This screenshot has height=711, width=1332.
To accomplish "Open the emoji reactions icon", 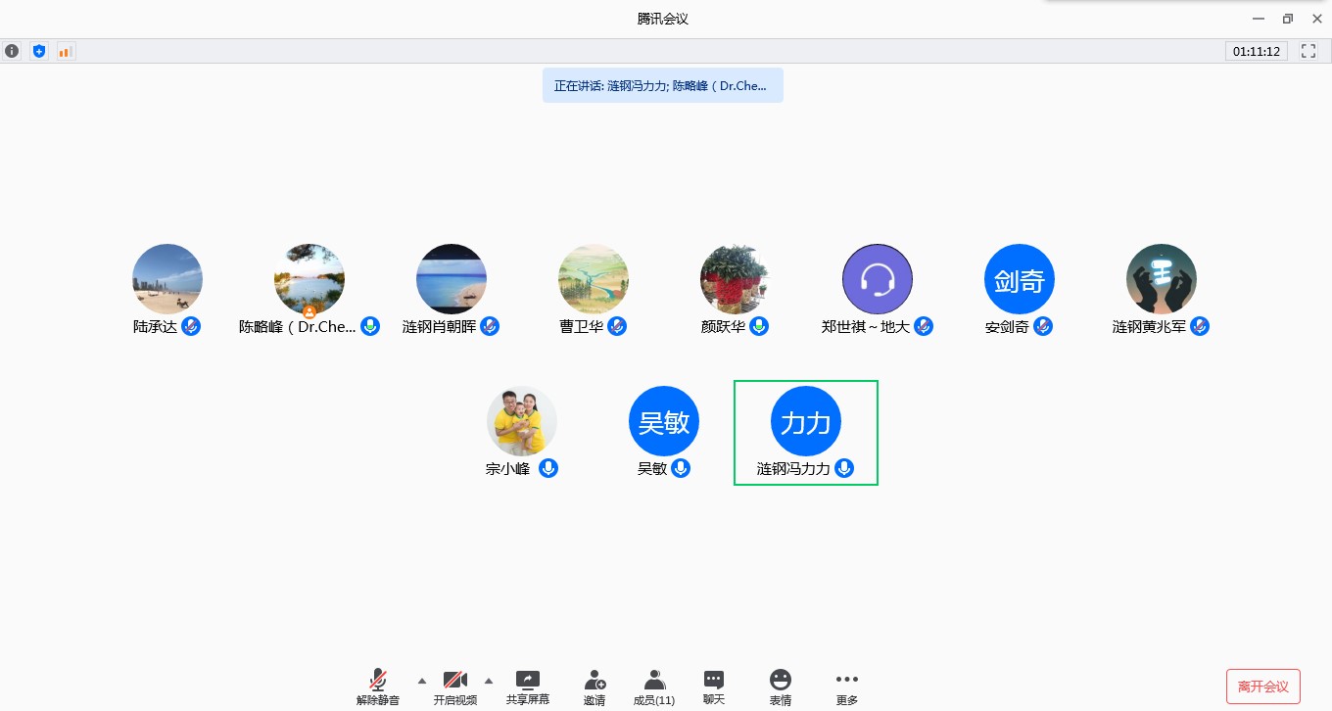I will pyautogui.click(x=780, y=687).
